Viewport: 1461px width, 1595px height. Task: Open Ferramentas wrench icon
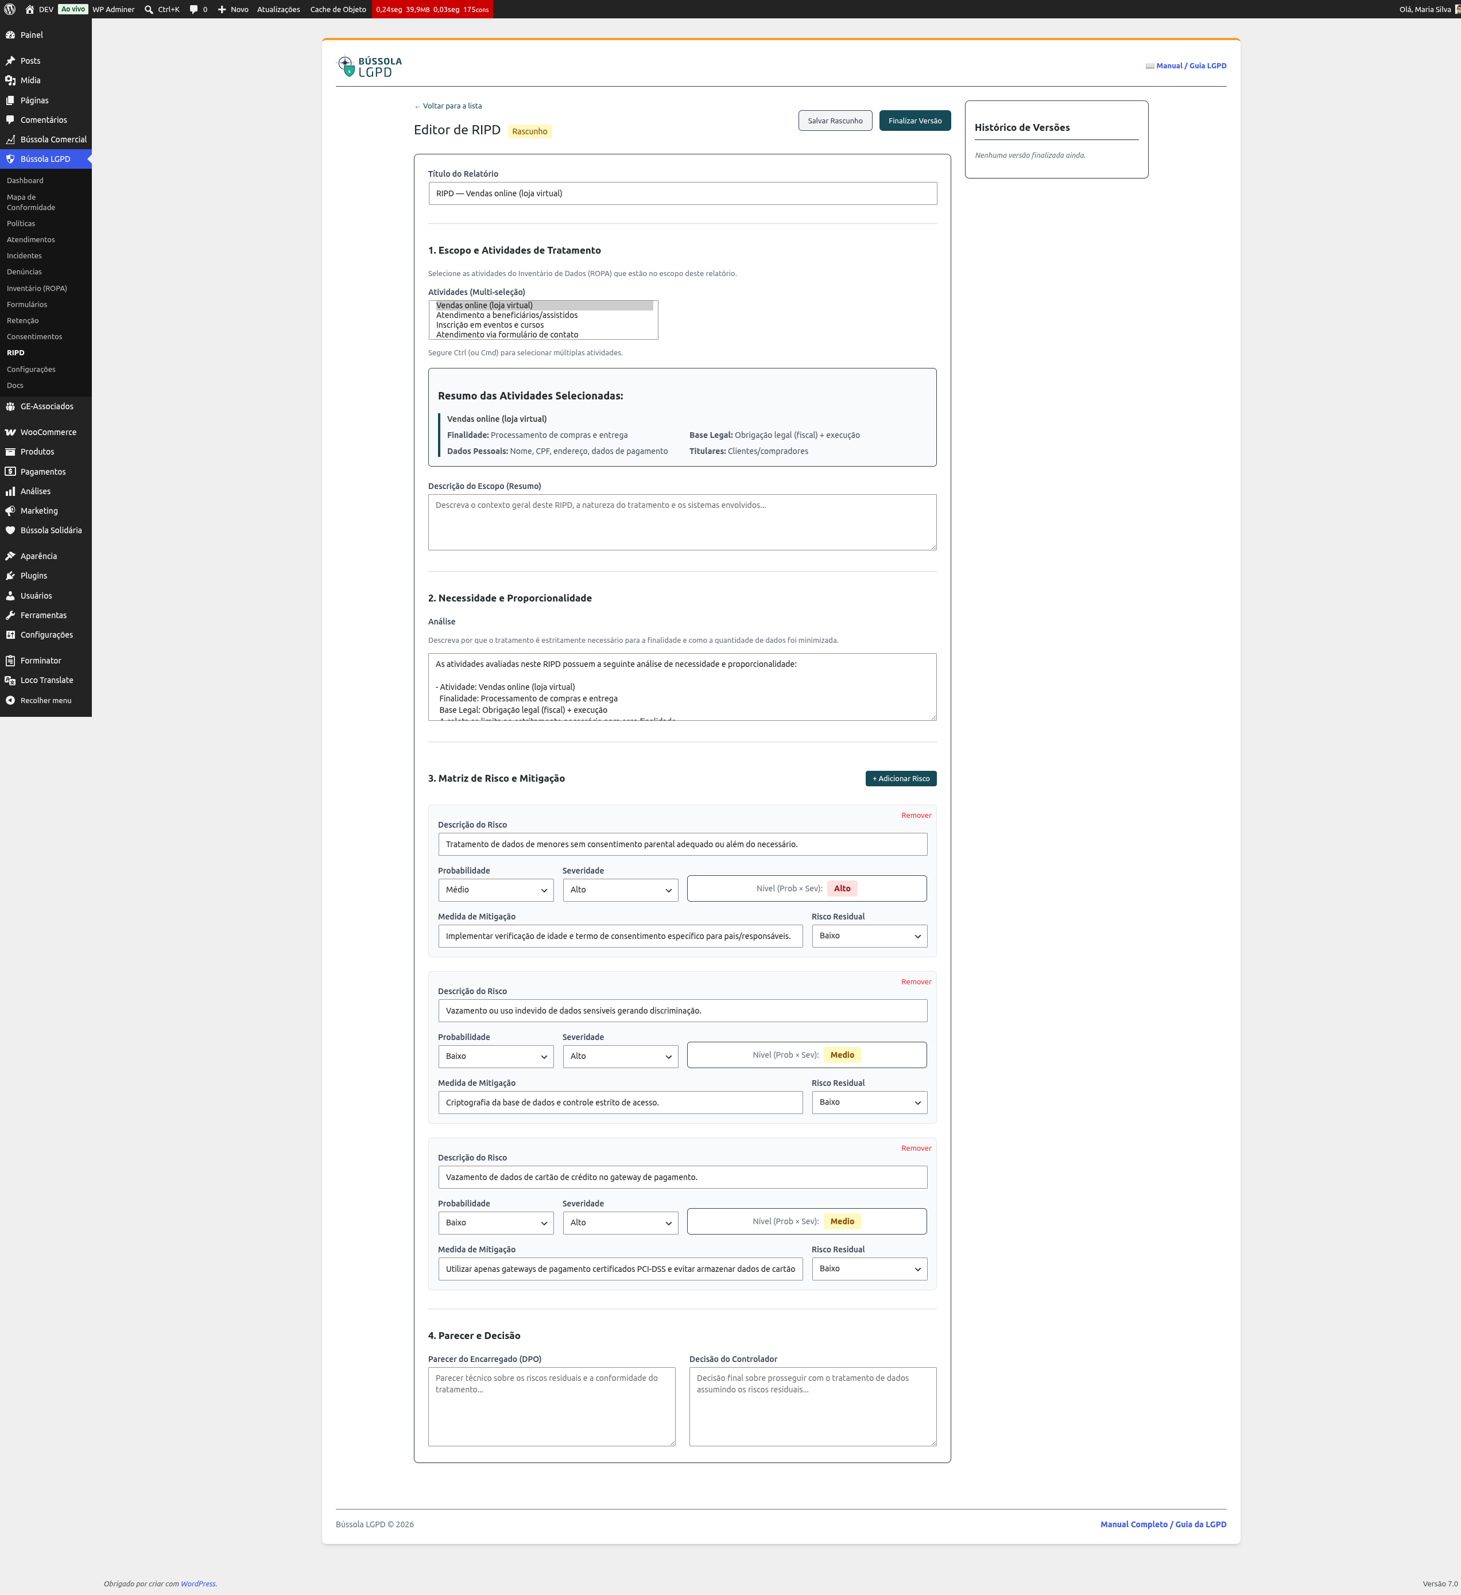tap(10, 615)
